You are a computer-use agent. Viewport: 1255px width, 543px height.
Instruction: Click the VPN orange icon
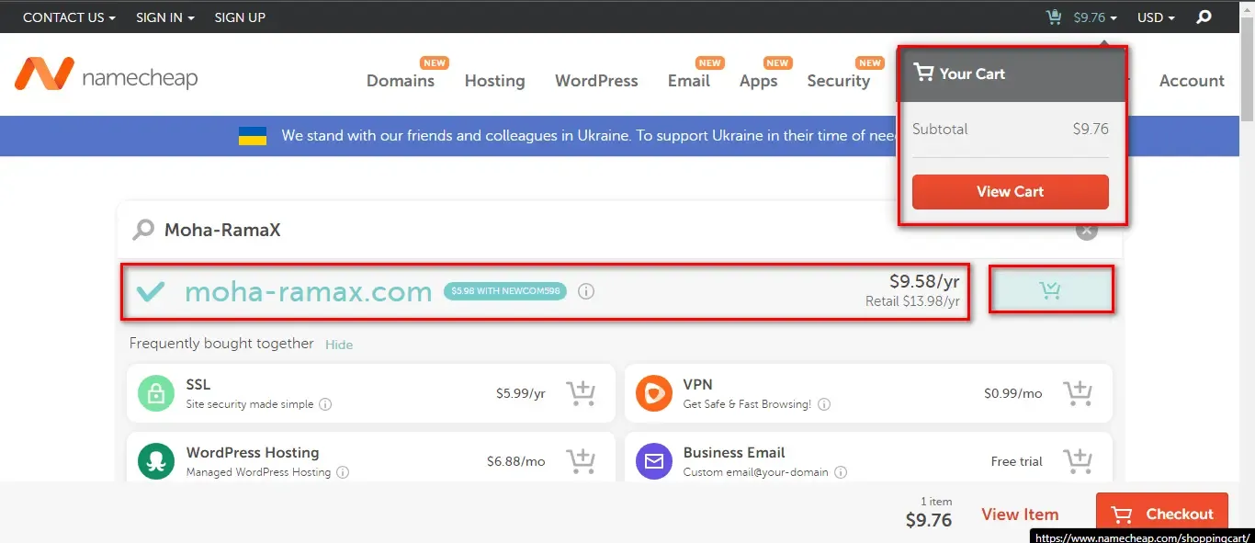[654, 393]
